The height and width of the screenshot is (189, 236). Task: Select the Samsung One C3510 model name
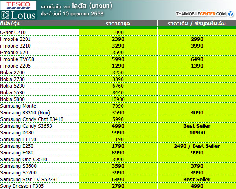coord(24,160)
